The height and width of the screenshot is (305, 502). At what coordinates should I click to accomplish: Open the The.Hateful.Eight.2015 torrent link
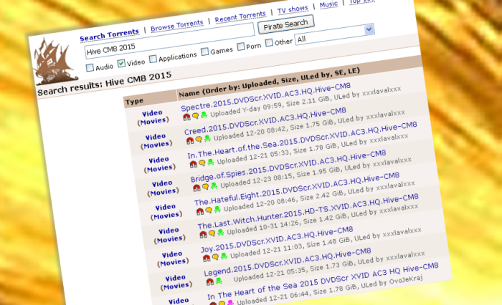click(x=297, y=188)
